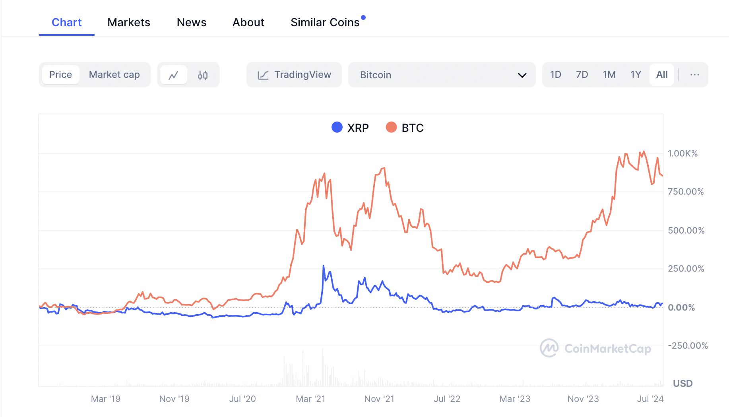Open more options ellipsis menu
The height and width of the screenshot is (417, 729).
694,75
